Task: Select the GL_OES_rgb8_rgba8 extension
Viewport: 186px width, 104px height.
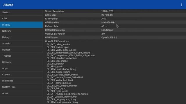Action: (57, 91)
